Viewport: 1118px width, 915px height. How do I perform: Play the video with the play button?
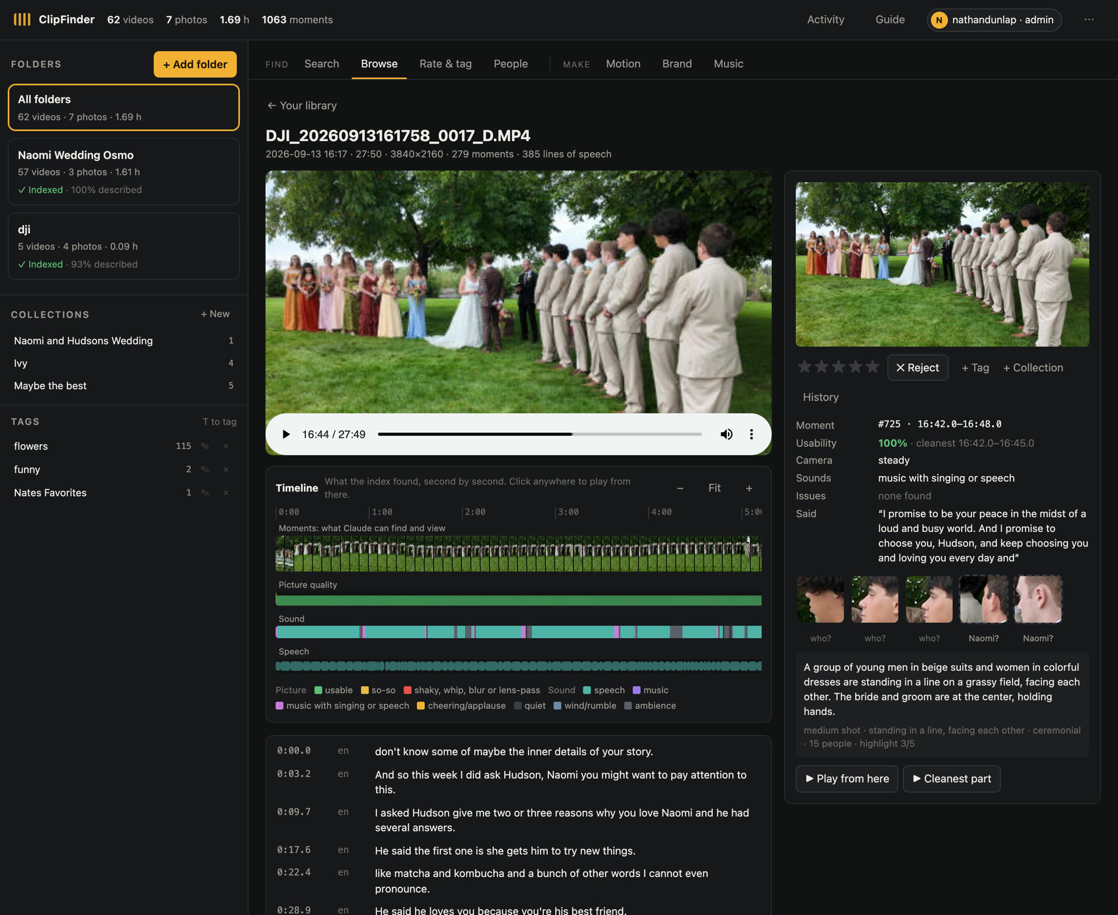point(286,434)
